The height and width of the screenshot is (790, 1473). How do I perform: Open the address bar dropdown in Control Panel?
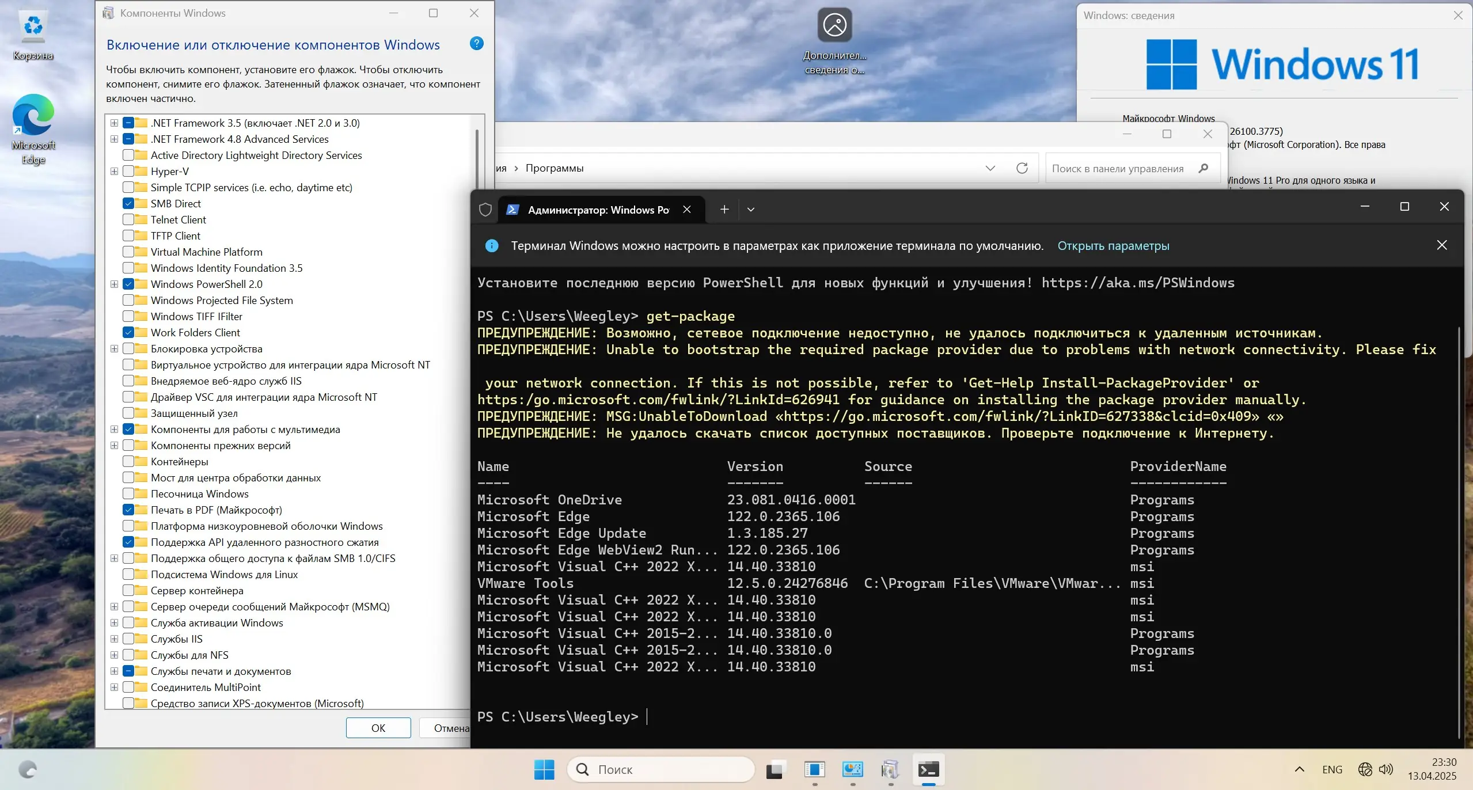990,168
